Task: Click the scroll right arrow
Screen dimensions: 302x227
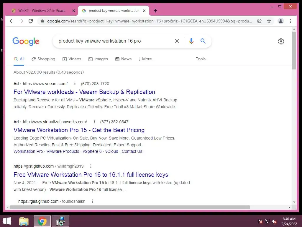Action: point(289,207)
